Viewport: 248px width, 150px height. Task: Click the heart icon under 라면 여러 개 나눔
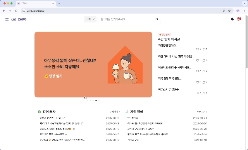[x=197, y=60]
